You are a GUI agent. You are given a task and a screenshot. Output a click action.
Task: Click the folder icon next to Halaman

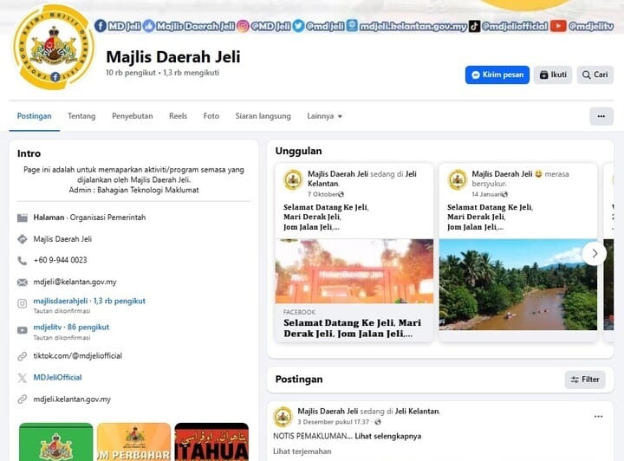point(23,218)
